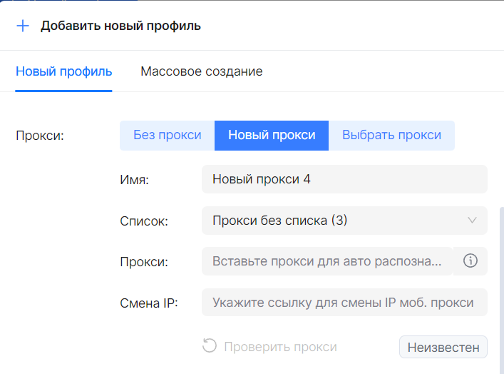Switch to the Новый профиль tab
This screenshot has height=374, width=504.
pos(64,71)
